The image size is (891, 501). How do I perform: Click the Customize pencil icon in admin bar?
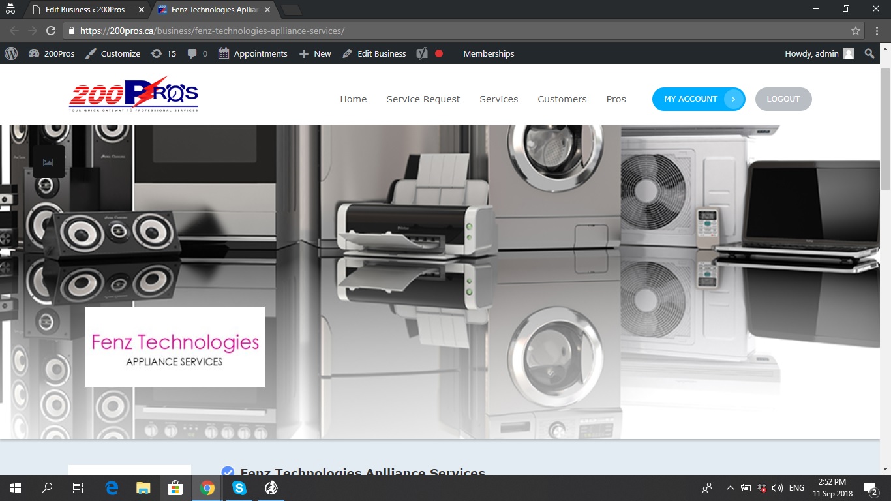[x=91, y=53]
